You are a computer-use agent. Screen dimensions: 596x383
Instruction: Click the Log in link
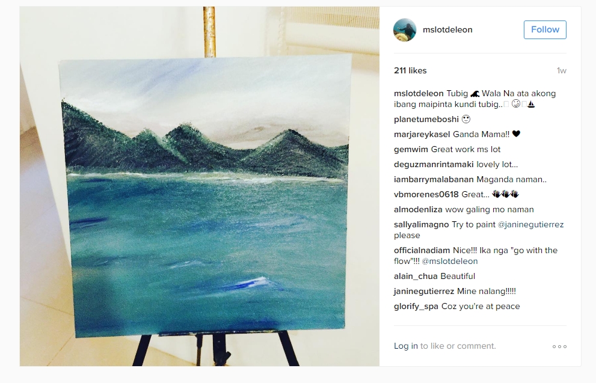pos(405,346)
